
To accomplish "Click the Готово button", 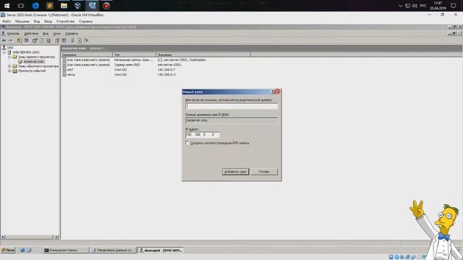I will [264, 172].
